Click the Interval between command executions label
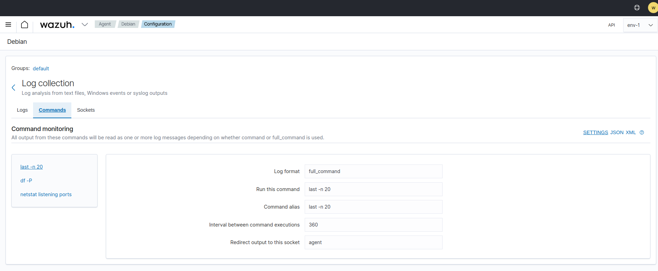Viewport: 658px width, 271px height. [254, 225]
